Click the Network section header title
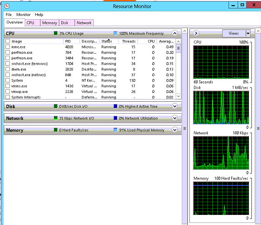Screen dimensions: 261x225 click(15, 118)
